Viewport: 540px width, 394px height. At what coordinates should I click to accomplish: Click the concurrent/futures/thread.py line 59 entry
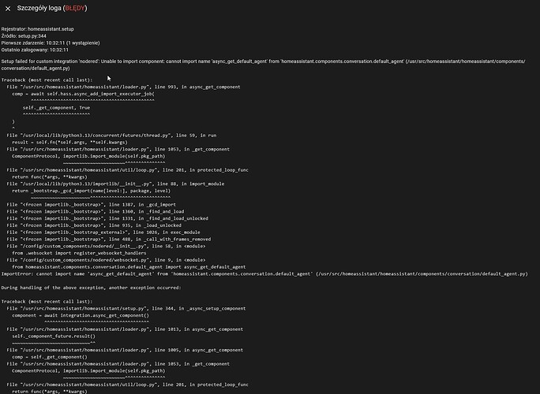click(118, 136)
